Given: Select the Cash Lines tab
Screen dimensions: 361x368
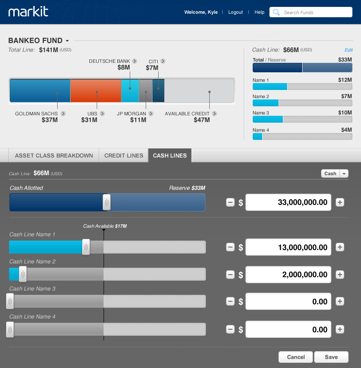Looking at the screenshot, I should 170,155.
